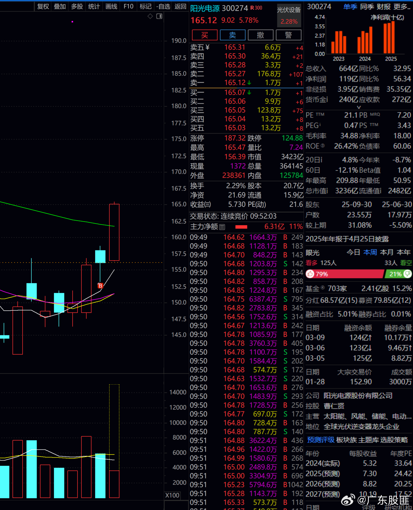Screen dimensions: 413x510
Task: Click the B buy marker on the candlestick chart
Action: [x=100, y=285]
